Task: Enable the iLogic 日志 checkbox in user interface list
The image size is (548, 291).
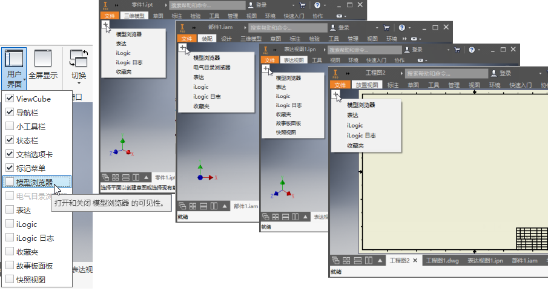Action: click(10, 238)
